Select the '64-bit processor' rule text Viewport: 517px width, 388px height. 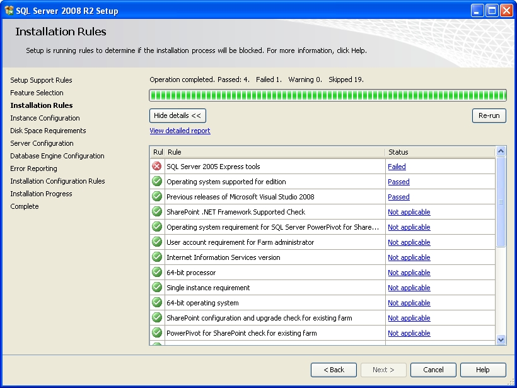pos(191,273)
